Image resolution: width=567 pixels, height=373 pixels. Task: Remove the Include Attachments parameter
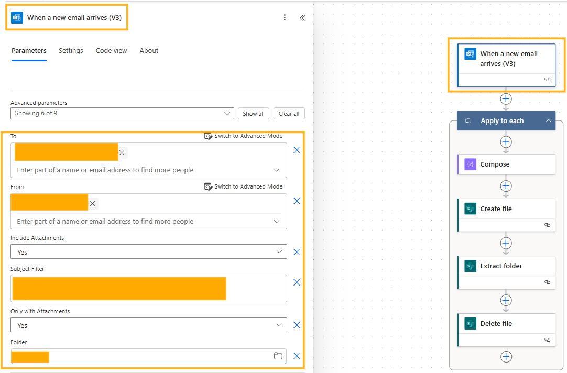click(x=297, y=252)
